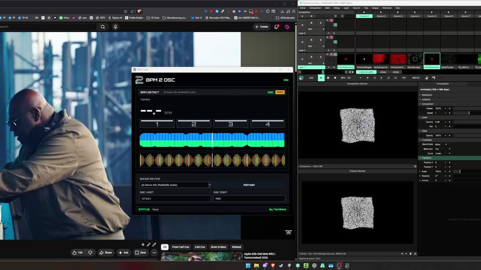The image size is (481, 270).
Task: Open the Profile Builder bookmark
Action: click(134, 18)
